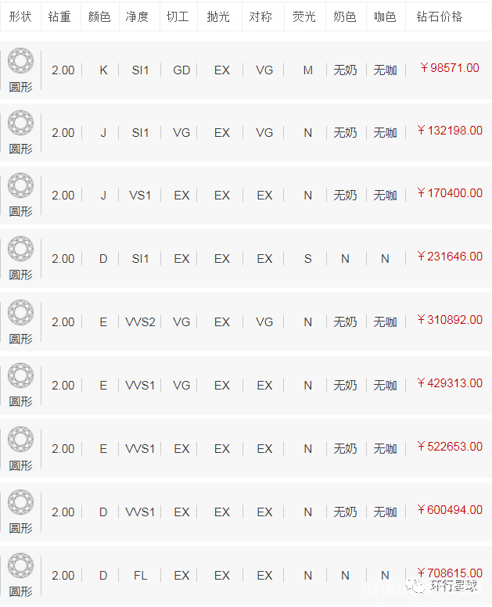This screenshot has height=607, width=492.
Task: Click the 净度 column header
Action: 138,16
